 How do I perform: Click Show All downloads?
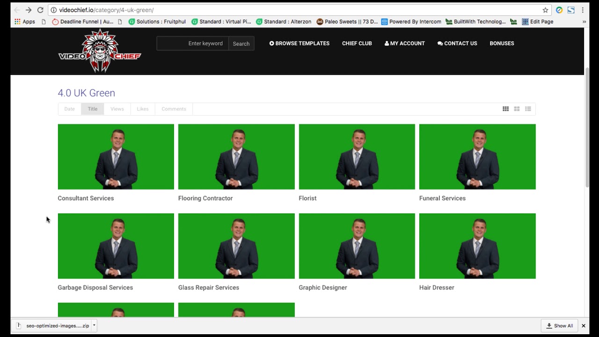coord(560,326)
